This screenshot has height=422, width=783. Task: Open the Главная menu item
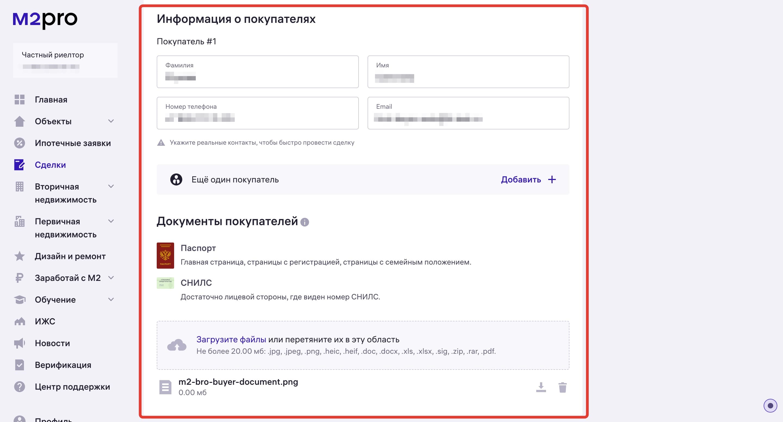coord(51,100)
